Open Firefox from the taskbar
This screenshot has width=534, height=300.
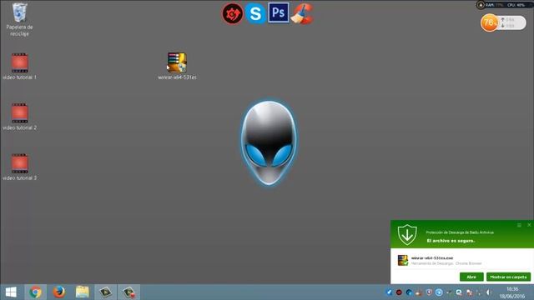point(59,292)
